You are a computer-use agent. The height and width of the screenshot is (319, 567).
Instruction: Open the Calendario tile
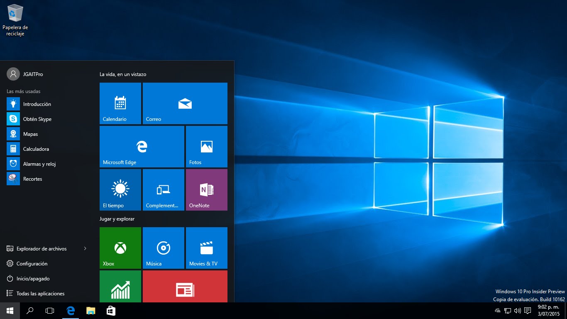pos(120,103)
